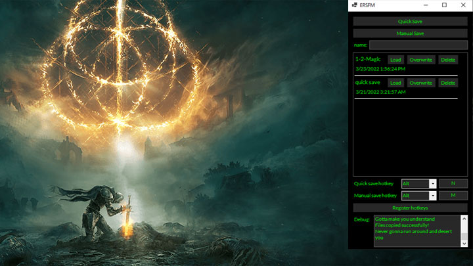Close the ERSFM window
The image size is (473, 266).
pos(463,5)
